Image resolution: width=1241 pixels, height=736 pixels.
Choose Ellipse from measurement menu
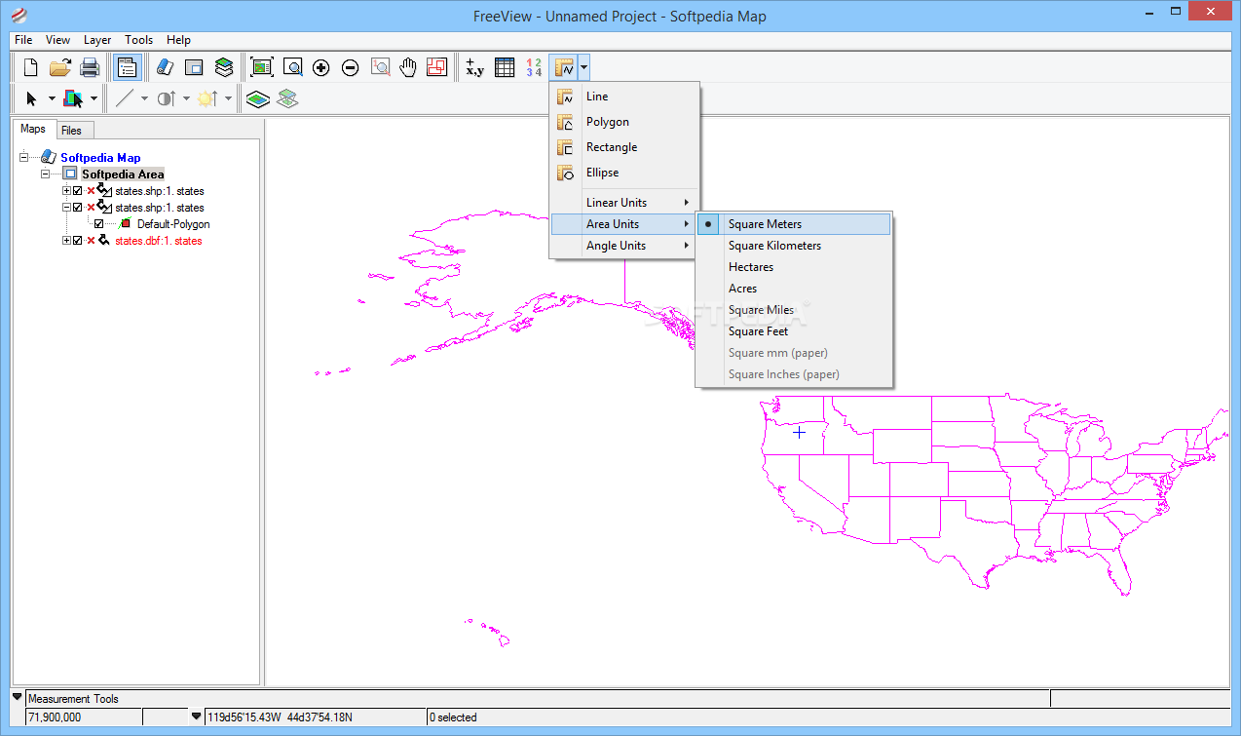coord(624,173)
